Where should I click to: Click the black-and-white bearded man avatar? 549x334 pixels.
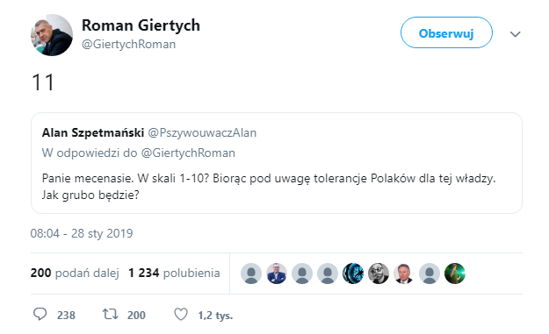[x=379, y=274]
